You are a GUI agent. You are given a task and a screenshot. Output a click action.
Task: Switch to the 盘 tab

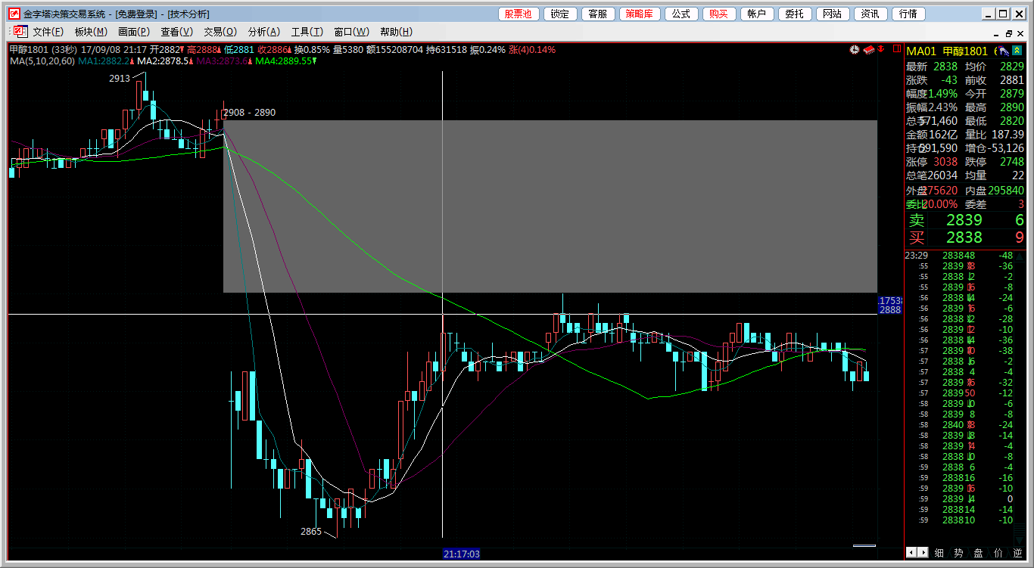tap(979, 553)
